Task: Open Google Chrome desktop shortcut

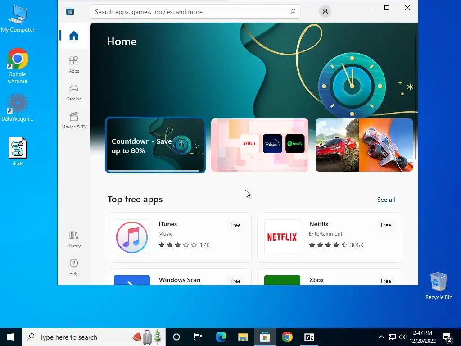Action: [18, 66]
